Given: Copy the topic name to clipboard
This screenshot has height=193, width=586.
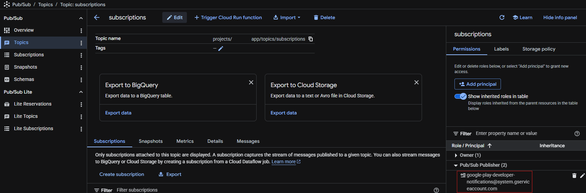Looking at the screenshot, I should click(311, 39).
